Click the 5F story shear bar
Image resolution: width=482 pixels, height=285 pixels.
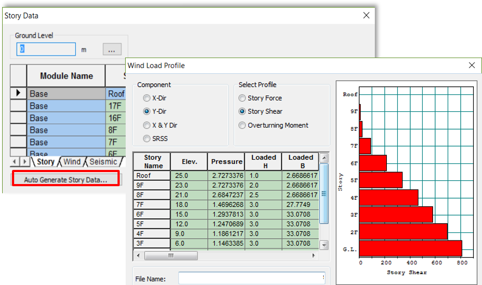pyautogui.click(x=381, y=180)
